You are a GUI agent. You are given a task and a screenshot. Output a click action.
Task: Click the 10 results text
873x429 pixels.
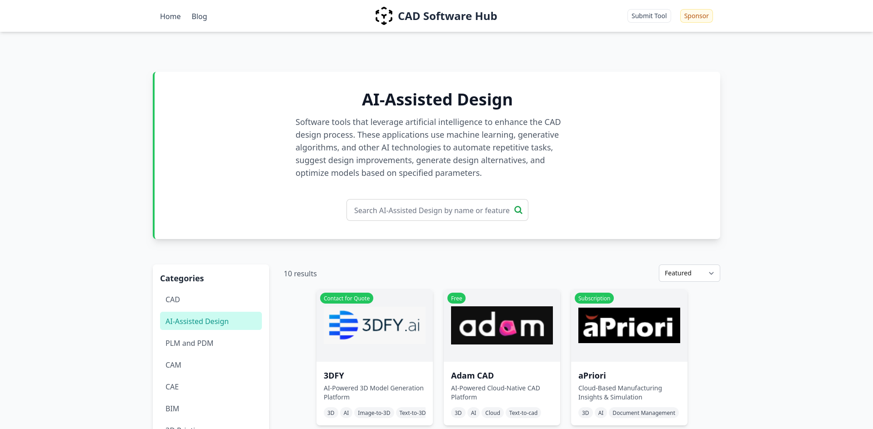[x=300, y=274]
